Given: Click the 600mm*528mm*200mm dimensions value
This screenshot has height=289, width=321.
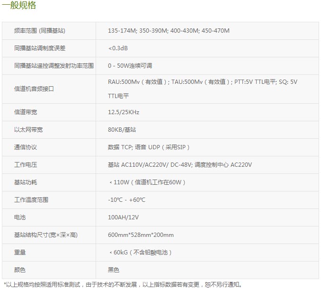Looking at the screenshot, I should tap(141, 235).
